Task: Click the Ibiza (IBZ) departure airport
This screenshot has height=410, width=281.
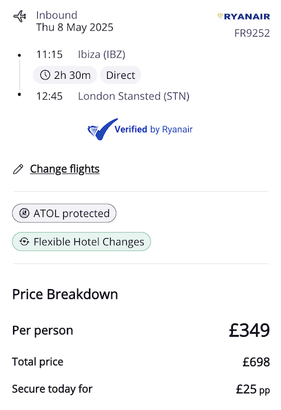Action: coord(102,55)
